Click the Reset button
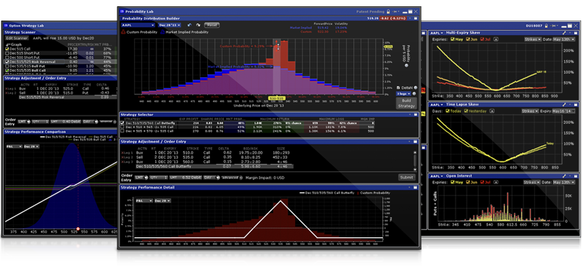This screenshot has width=583, height=273. 212,25
